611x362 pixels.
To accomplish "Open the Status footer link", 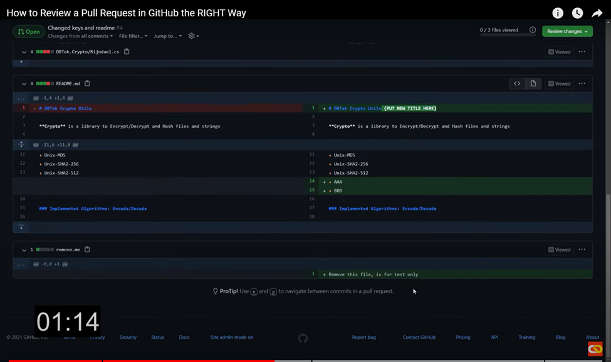I will pos(157,337).
